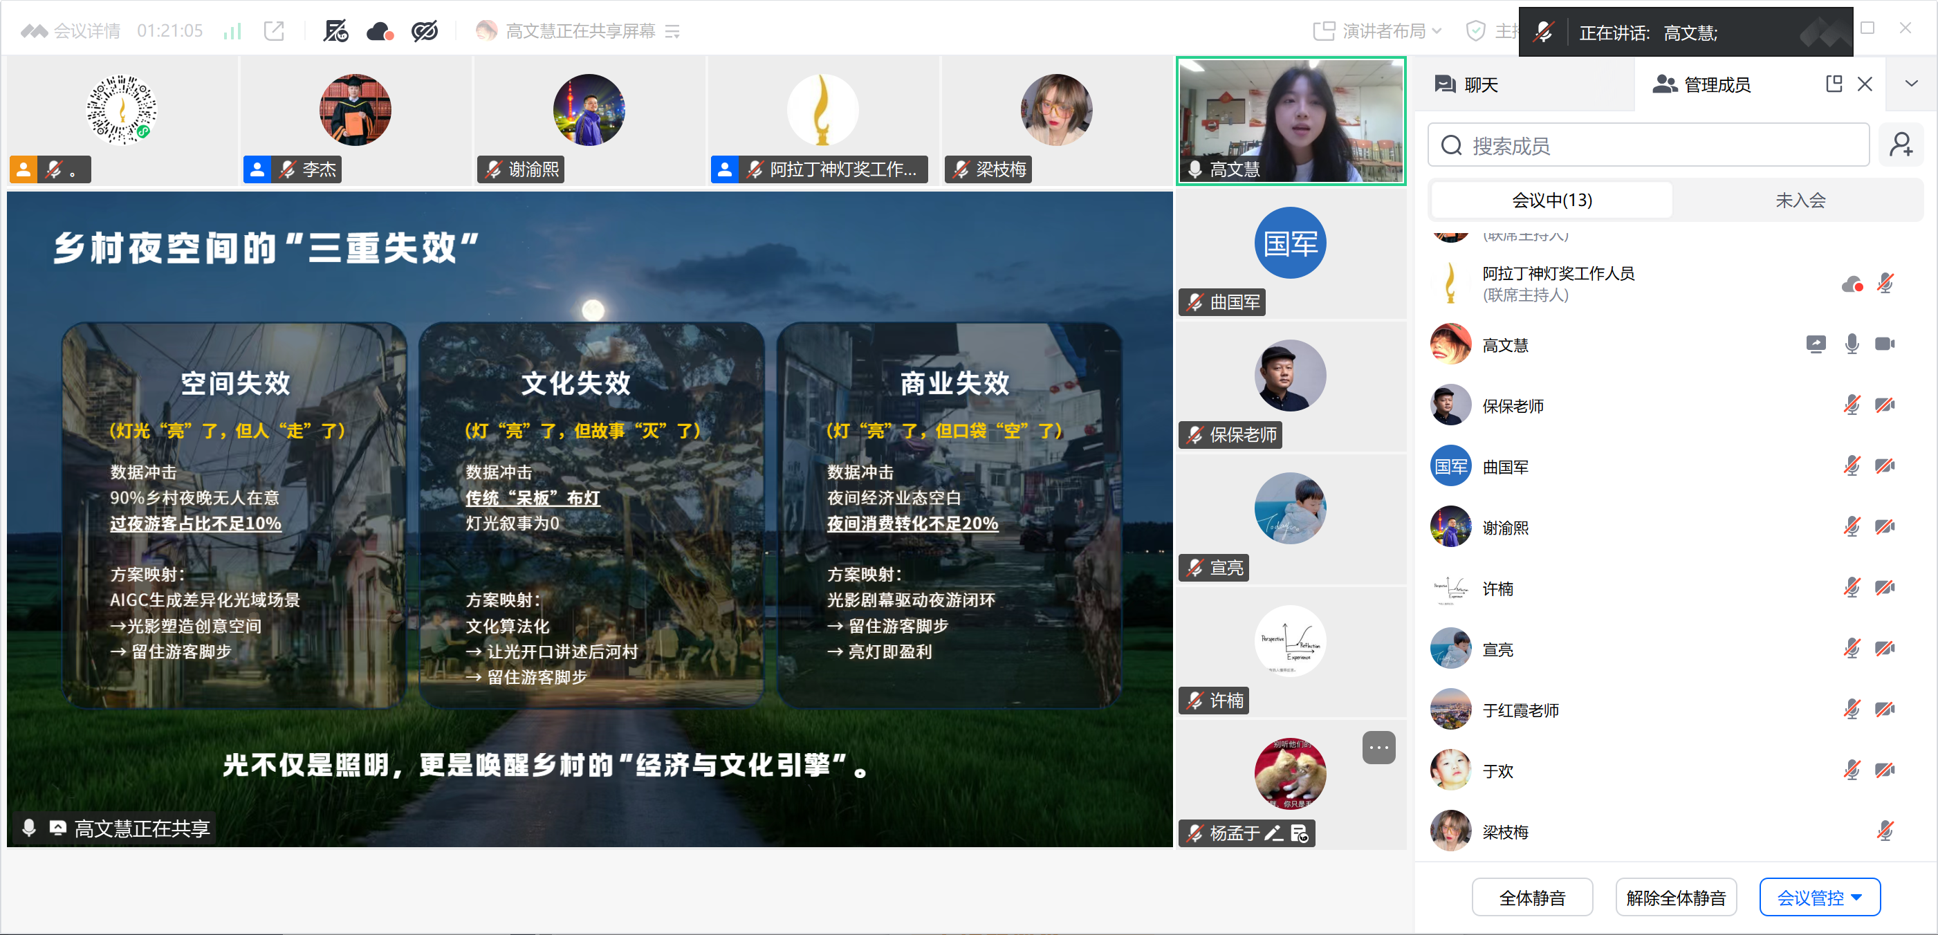
Task: Toggle 曲国军's camera icon in the member list
Action: (x=1885, y=466)
